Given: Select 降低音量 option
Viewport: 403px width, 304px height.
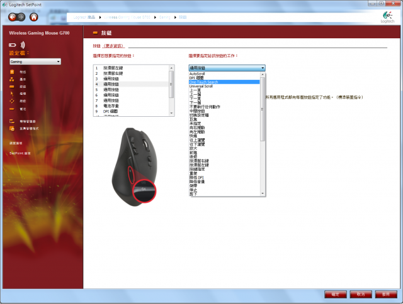Looking at the screenshot, I should click(x=224, y=182).
